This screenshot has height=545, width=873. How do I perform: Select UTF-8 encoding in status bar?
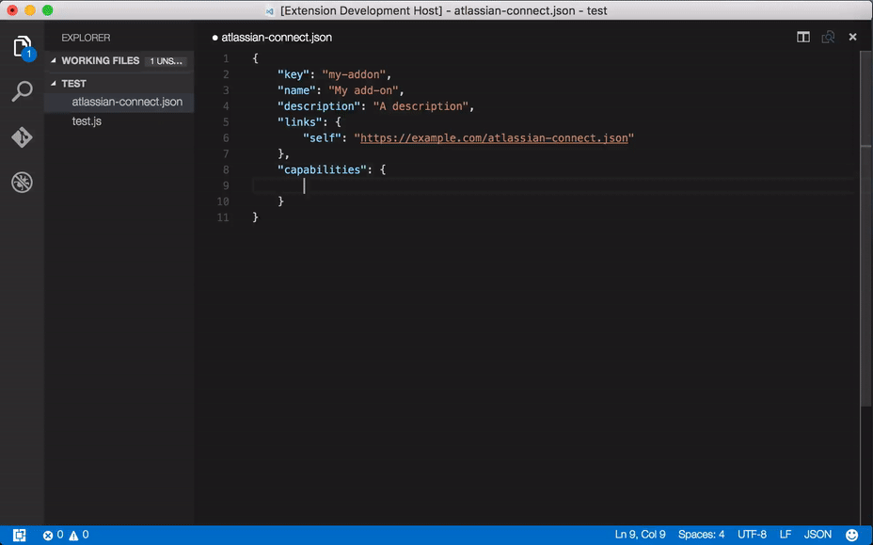pos(752,535)
